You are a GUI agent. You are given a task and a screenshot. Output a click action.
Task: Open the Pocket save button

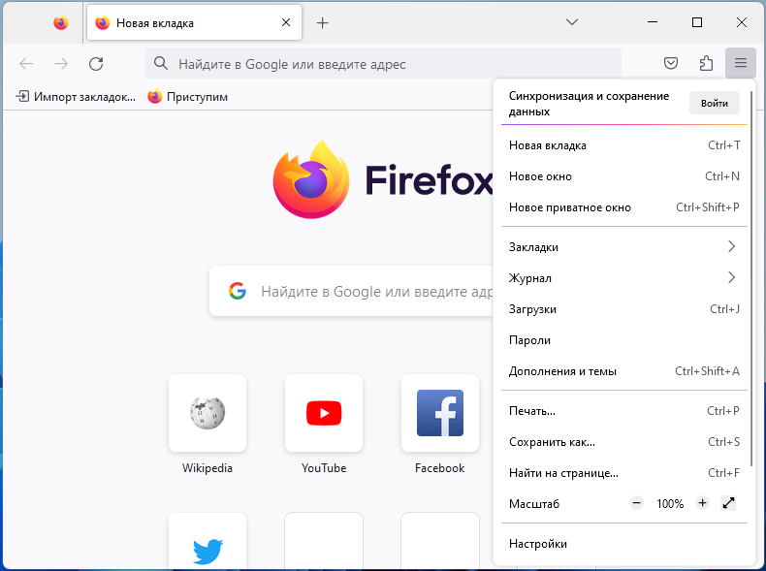pos(671,63)
